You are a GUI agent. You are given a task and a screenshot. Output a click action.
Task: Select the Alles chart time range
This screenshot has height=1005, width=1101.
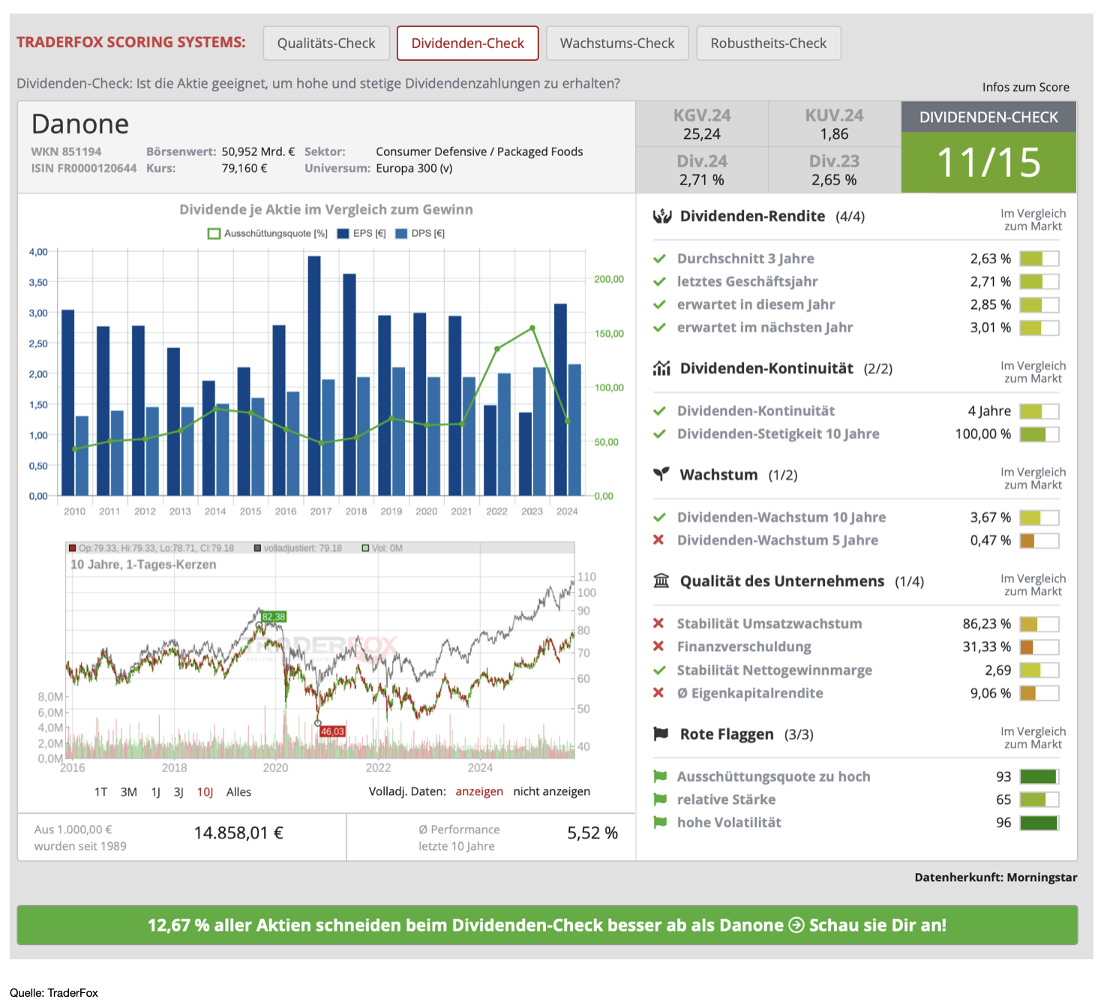238,792
